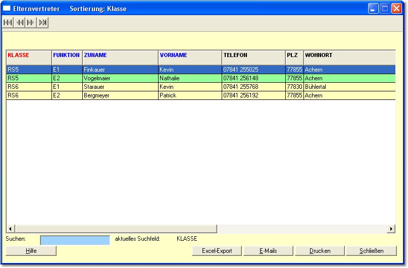Viewport: 408px width, 268px height.
Task: Click the application icon in title bar
Action: tap(7, 9)
